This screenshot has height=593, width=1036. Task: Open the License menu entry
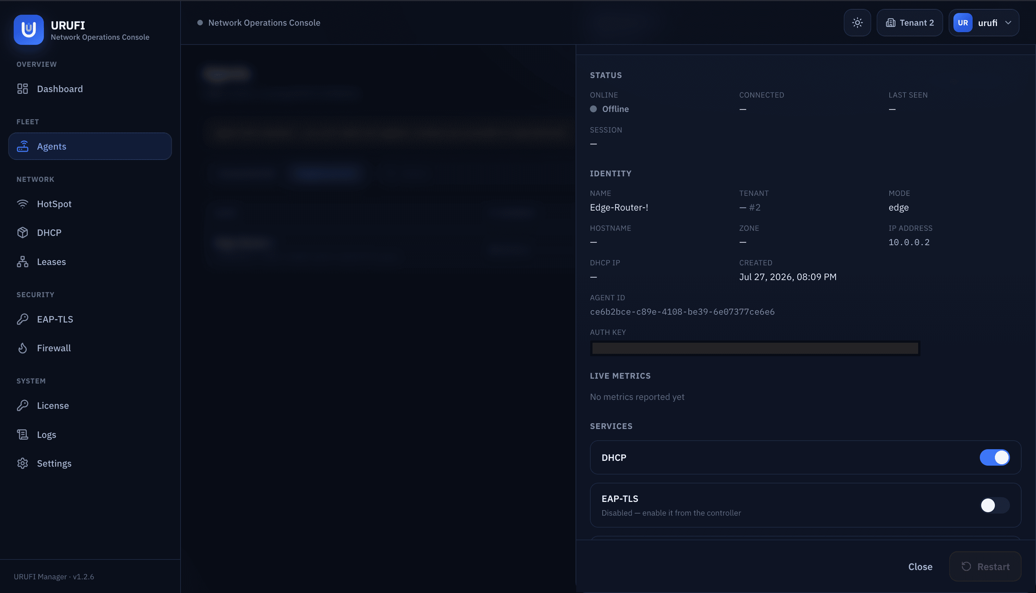click(x=90, y=405)
